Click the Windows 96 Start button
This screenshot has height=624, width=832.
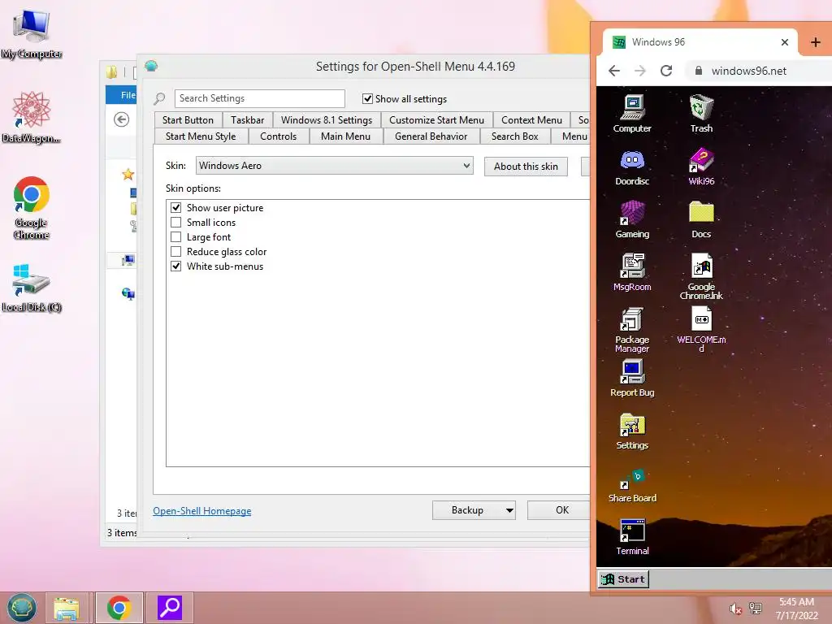point(623,579)
